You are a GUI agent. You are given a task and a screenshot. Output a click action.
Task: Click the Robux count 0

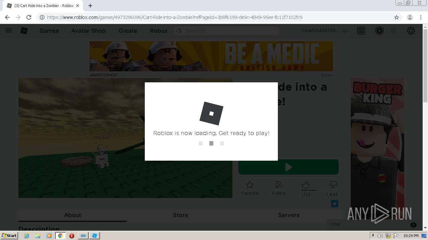tap(393, 31)
